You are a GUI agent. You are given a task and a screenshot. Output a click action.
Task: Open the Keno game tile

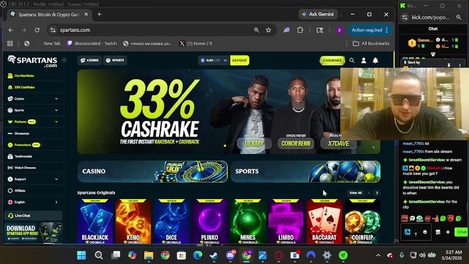[x=133, y=221]
